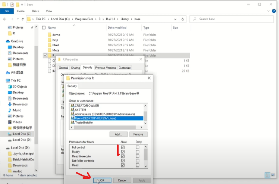Click the properties checkmark icon in title bar

12,4
